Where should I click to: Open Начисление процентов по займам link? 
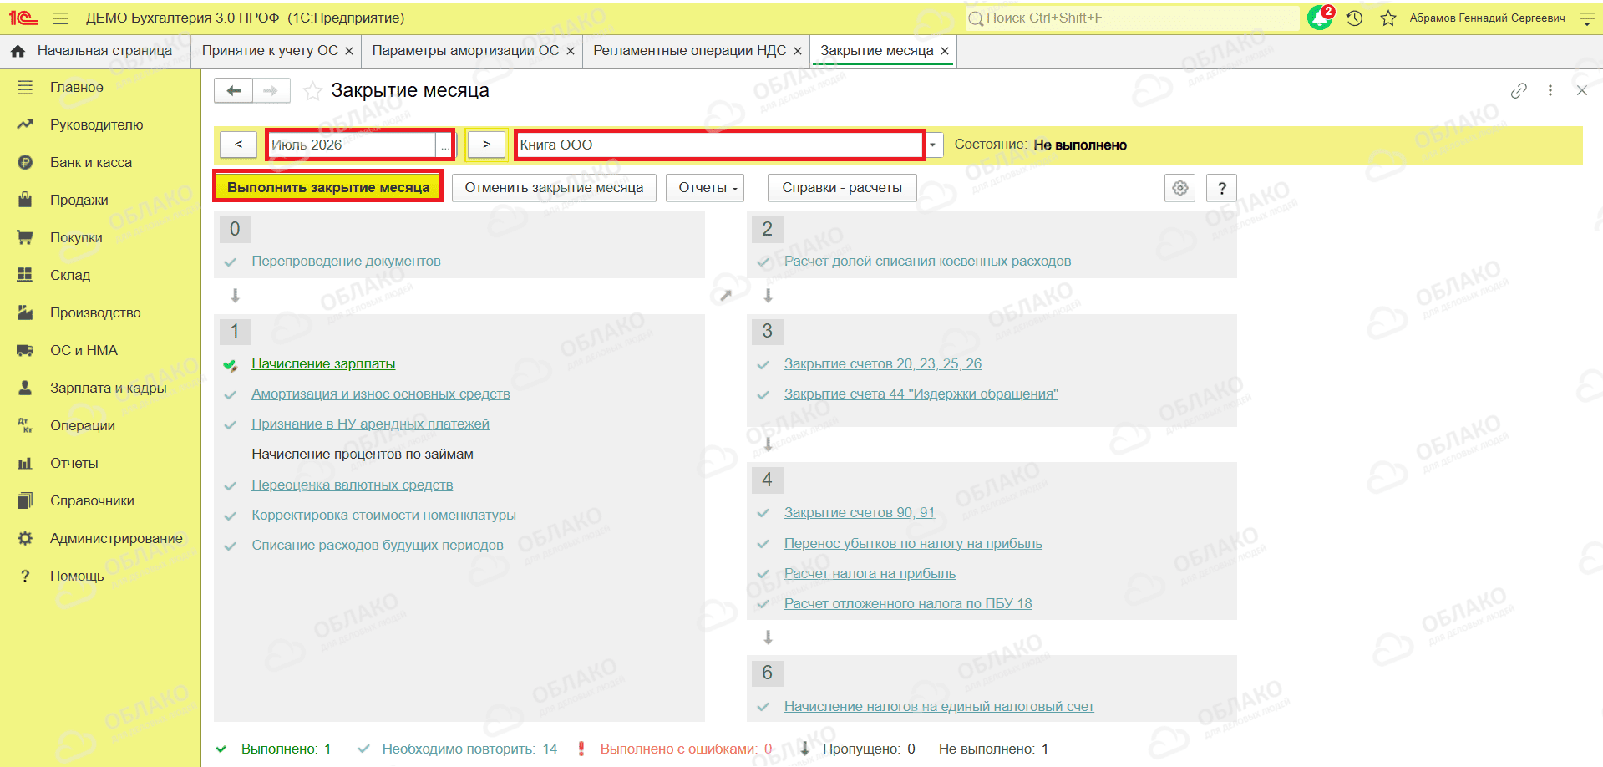(363, 455)
